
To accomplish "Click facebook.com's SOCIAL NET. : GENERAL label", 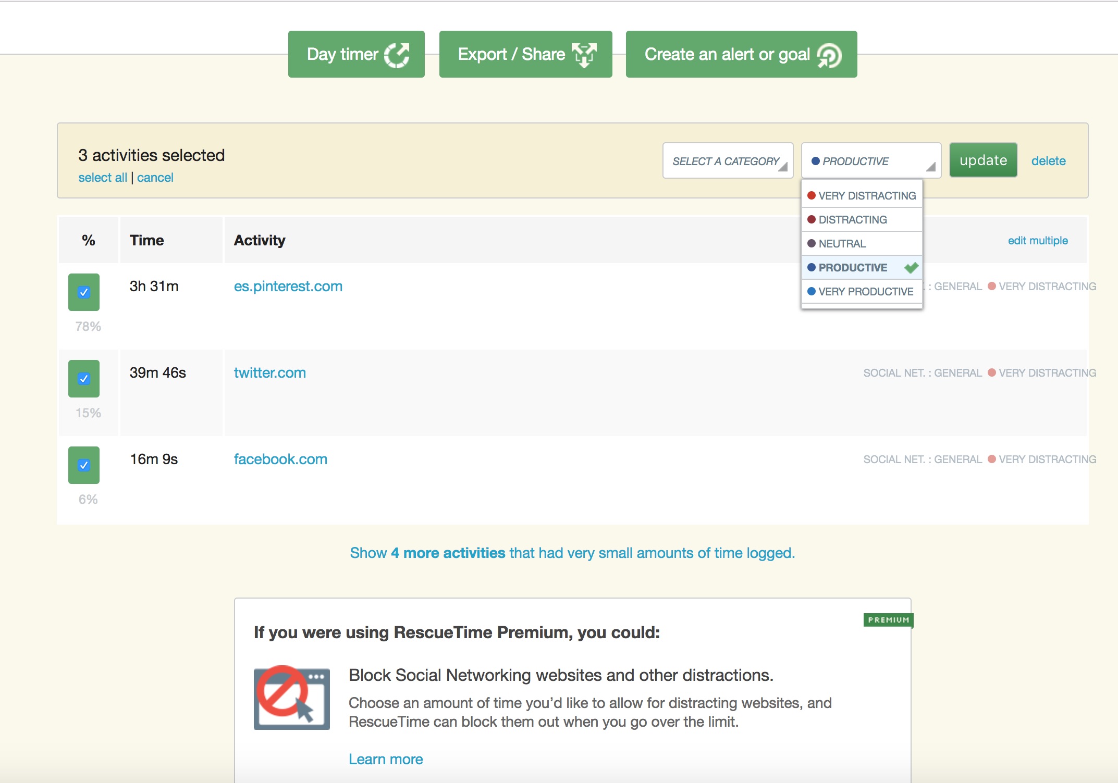I will (x=923, y=459).
